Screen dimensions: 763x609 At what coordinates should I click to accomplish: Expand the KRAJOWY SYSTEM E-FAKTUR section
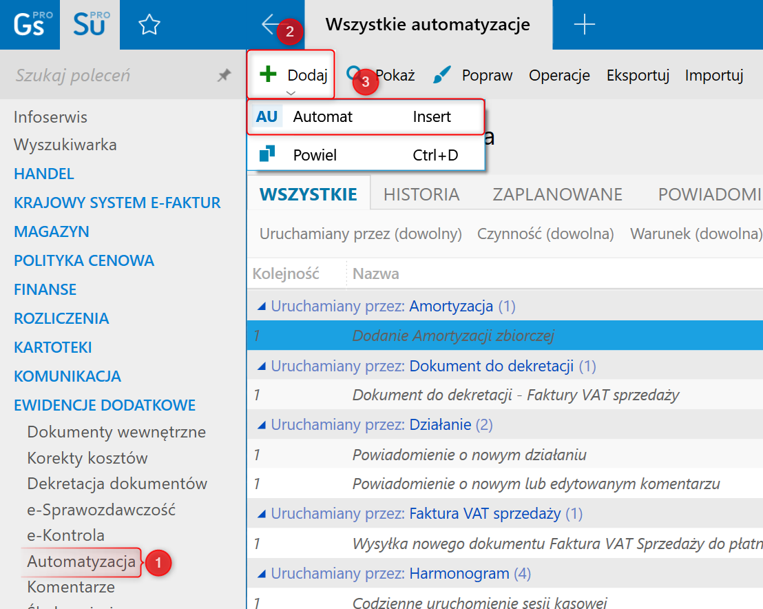pos(117,203)
